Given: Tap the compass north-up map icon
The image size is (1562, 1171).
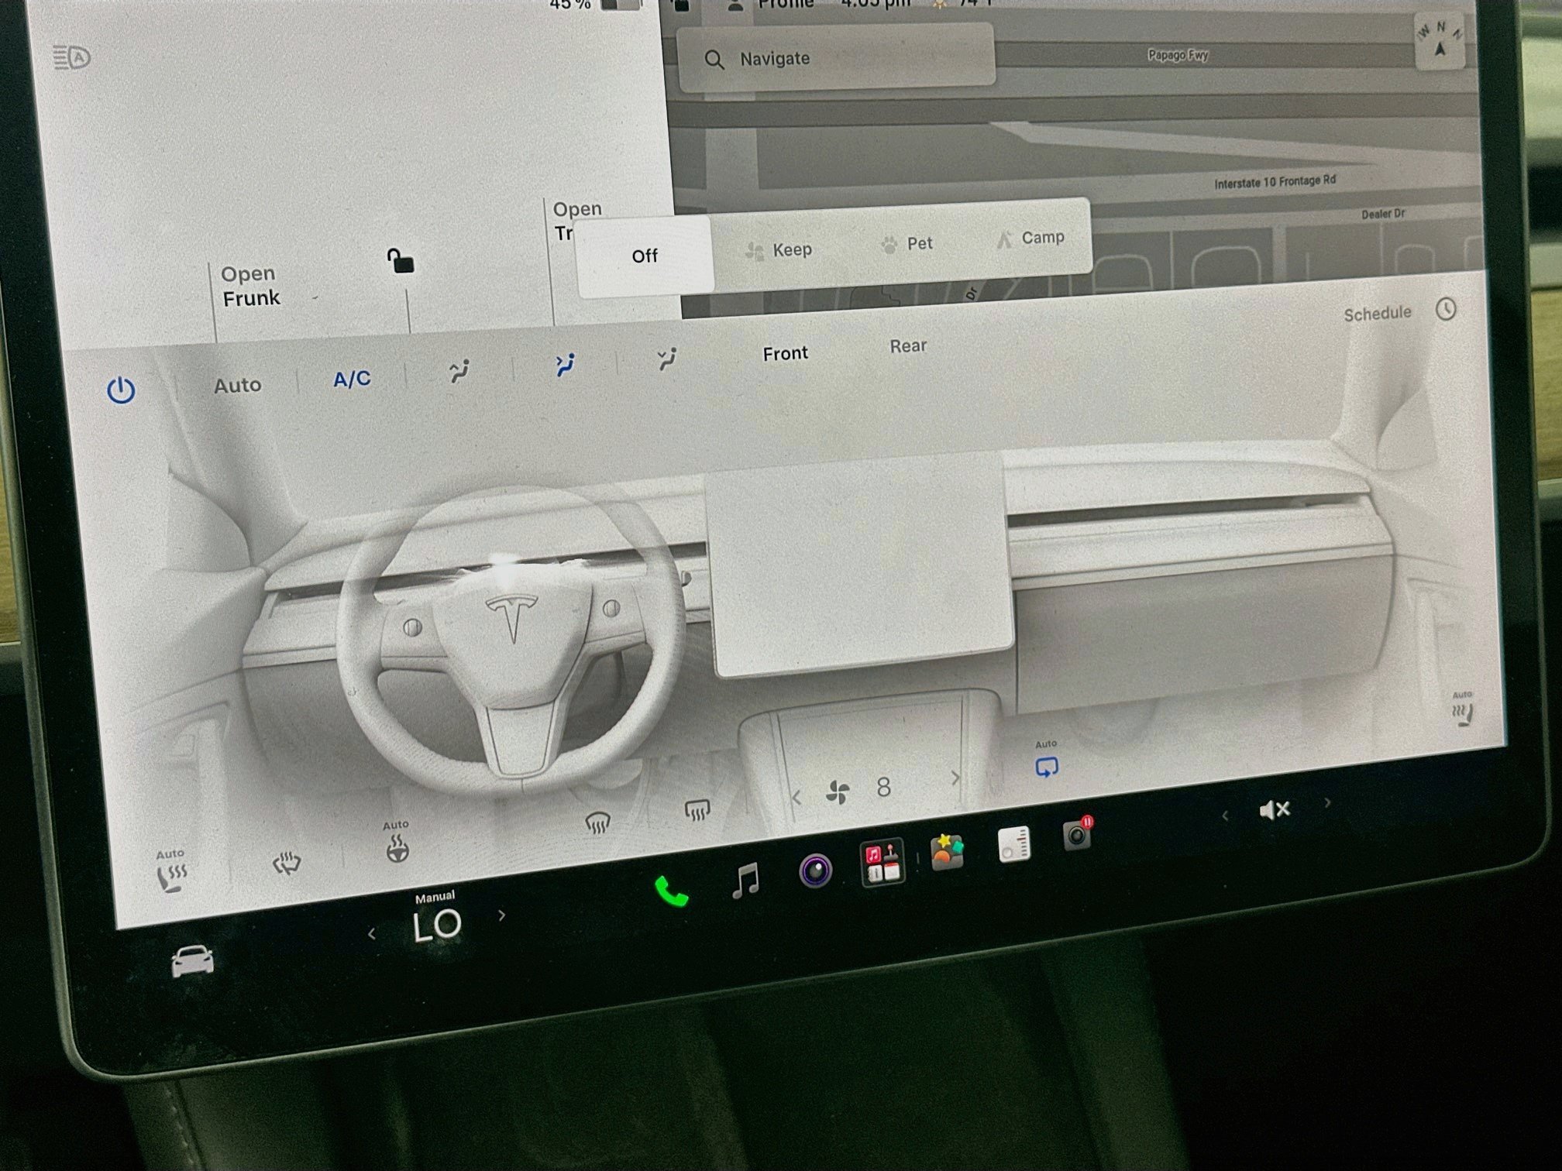Looking at the screenshot, I should [x=1440, y=42].
